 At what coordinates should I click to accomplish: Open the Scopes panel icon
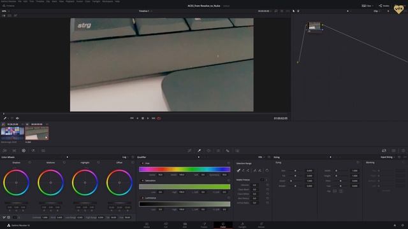[x=394, y=151]
